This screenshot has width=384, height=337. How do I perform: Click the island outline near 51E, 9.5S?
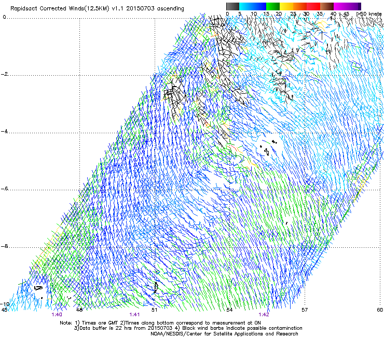point(156,287)
